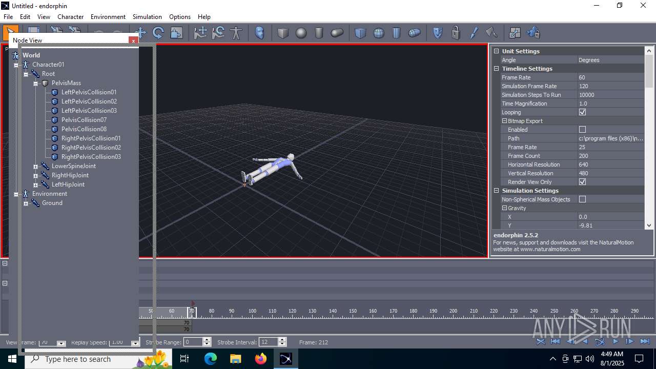This screenshot has height=369, width=656.
Task: Select the World root node
Action: click(x=31, y=55)
